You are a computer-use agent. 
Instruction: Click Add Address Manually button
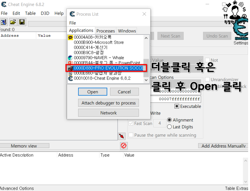tap(223, 146)
